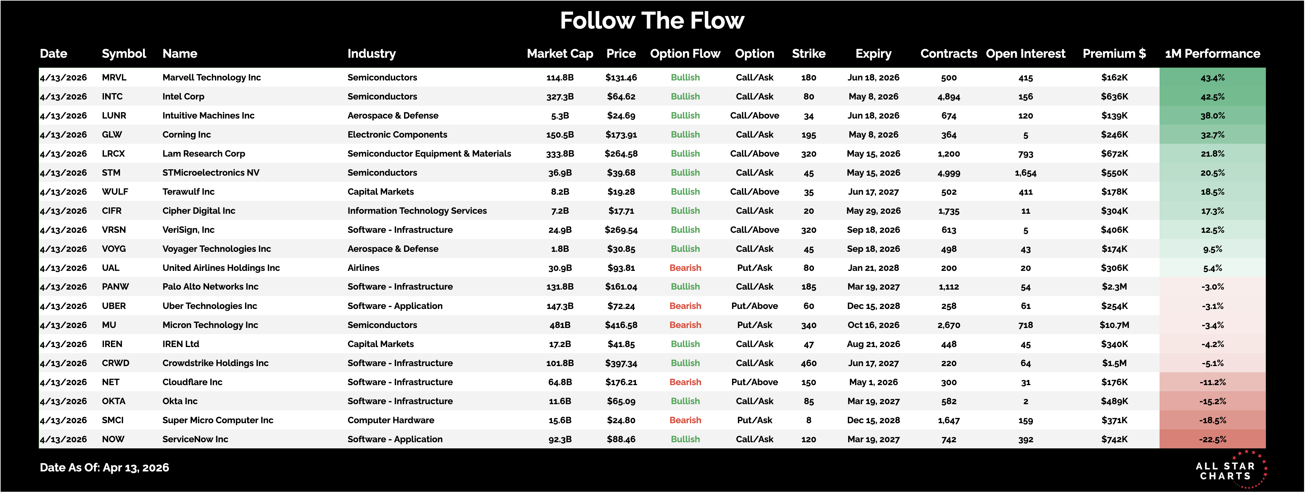The width and height of the screenshot is (1305, 492).
Task: Click the Bullish label for PANW
Action: coord(685,287)
